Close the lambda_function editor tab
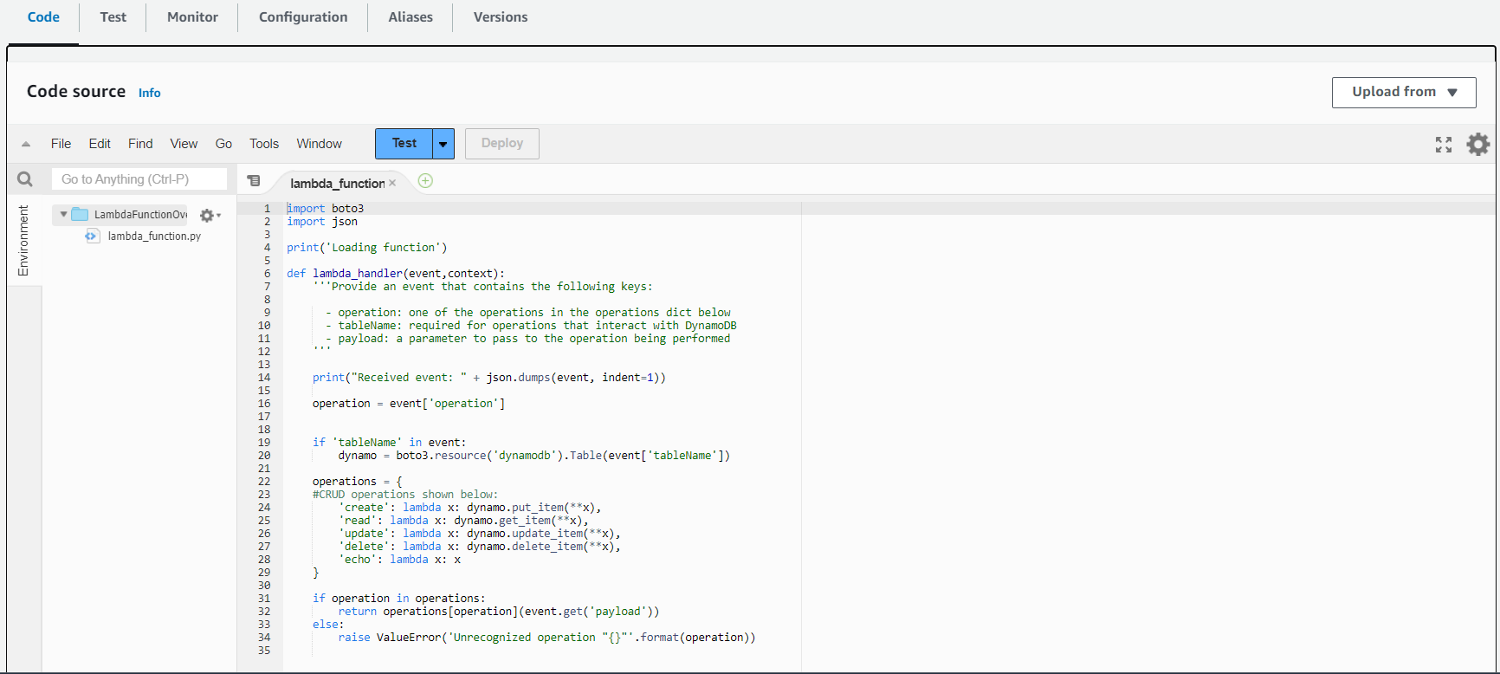This screenshot has height=674, width=1500. pos(392,183)
